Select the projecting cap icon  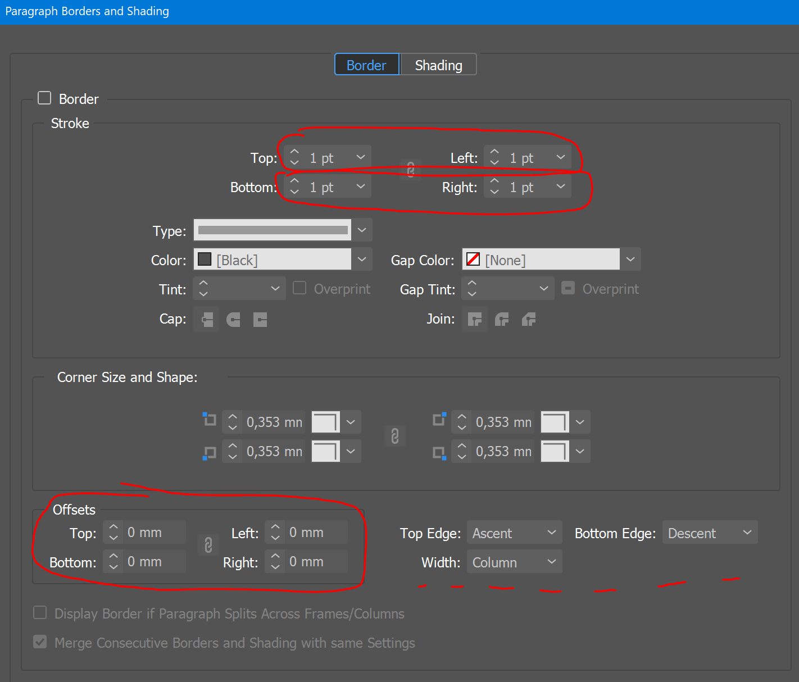tap(260, 320)
